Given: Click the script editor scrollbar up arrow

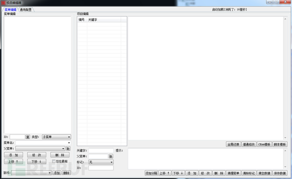Looking at the screenshot, I should click(285, 19).
